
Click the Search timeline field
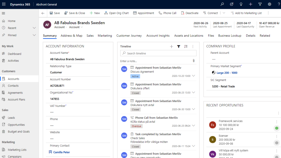pyautogui.click(x=158, y=53)
